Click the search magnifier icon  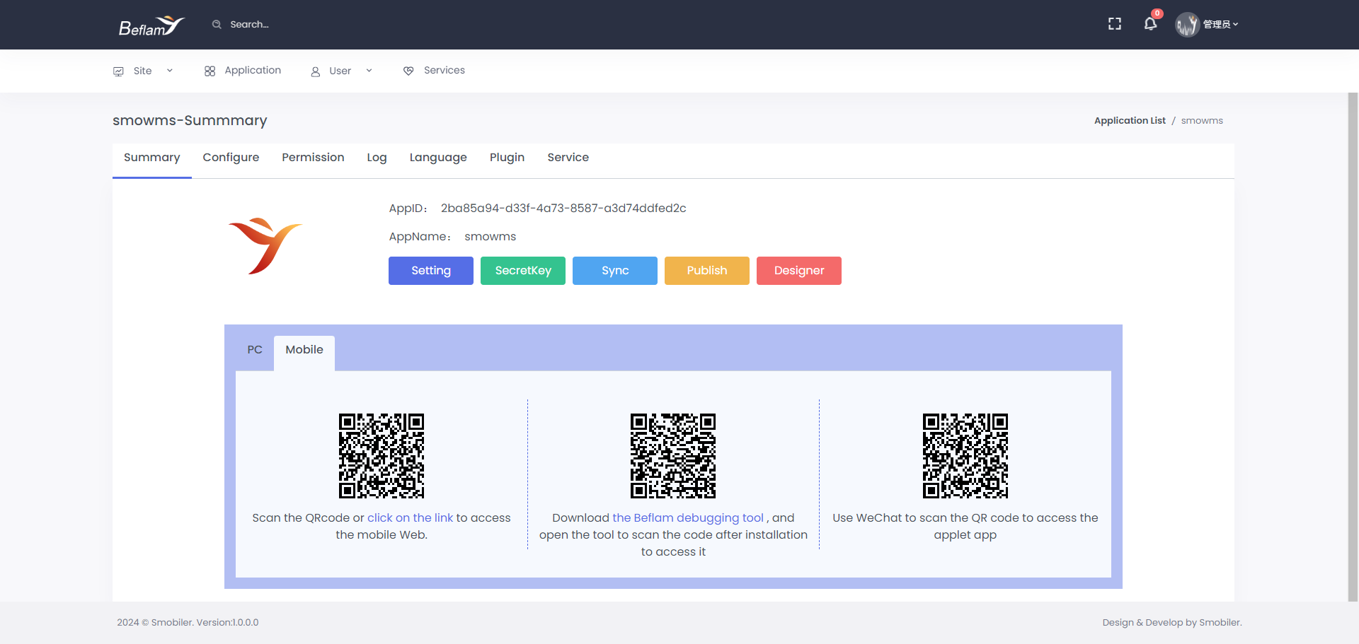(217, 24)
